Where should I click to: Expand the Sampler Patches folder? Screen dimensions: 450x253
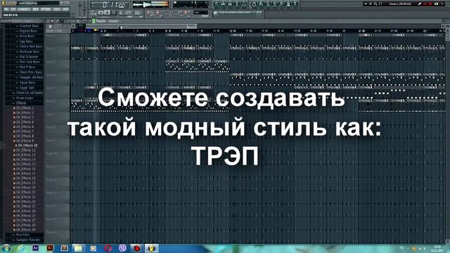[28, 240]
